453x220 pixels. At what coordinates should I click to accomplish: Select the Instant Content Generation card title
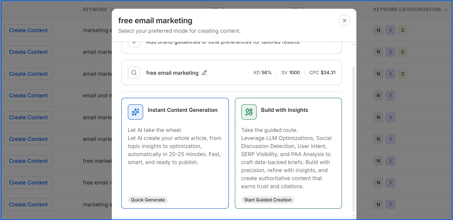pos(183,110)
